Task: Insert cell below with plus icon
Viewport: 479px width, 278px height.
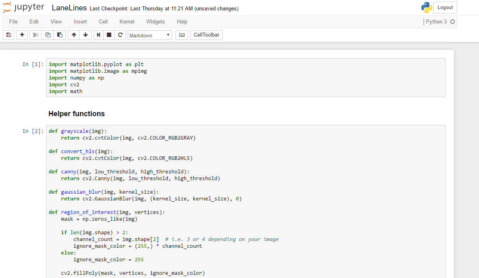Action: tap(22, 35)
